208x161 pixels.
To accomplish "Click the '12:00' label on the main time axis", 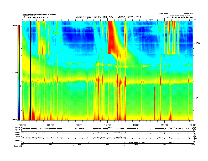I will (108, 125).
